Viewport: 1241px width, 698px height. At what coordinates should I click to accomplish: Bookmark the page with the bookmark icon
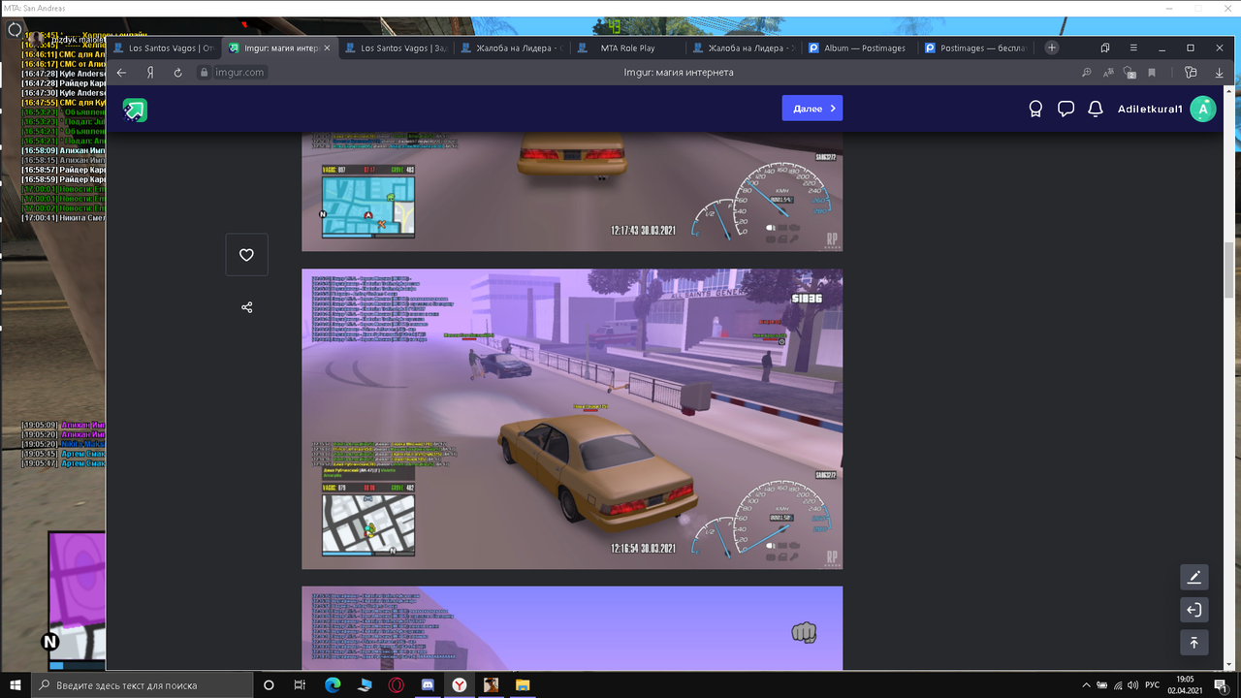[1152, 73]
